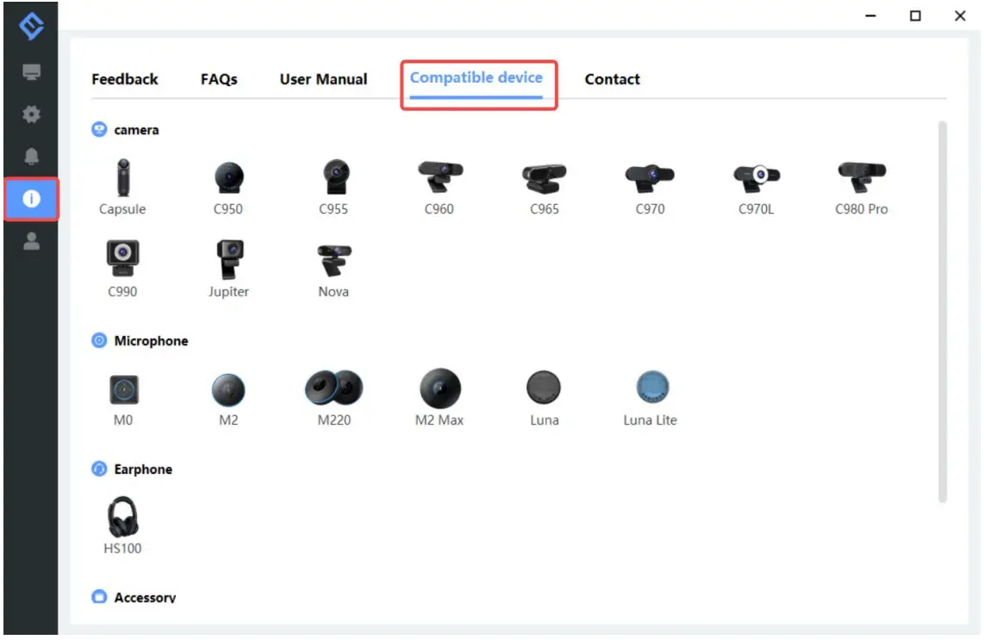984x640 pixels.
Task: Click the camera category icon
Action: (x=99, y=129)
